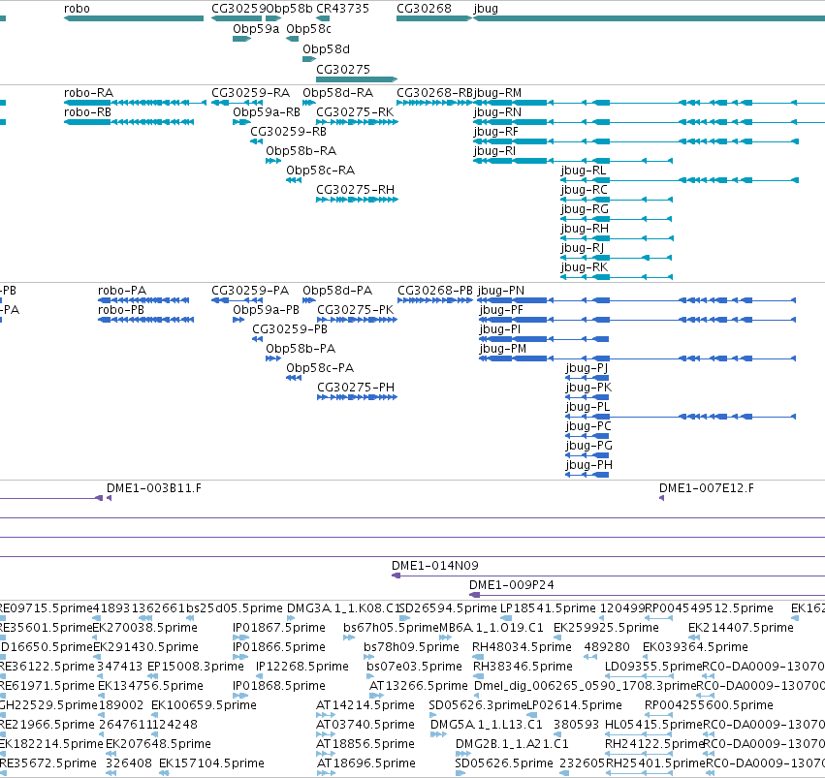This screenshot has width=825, height=778.
Task: Select the AT18696.5prime EST label
Action: (x=365, y=763)
